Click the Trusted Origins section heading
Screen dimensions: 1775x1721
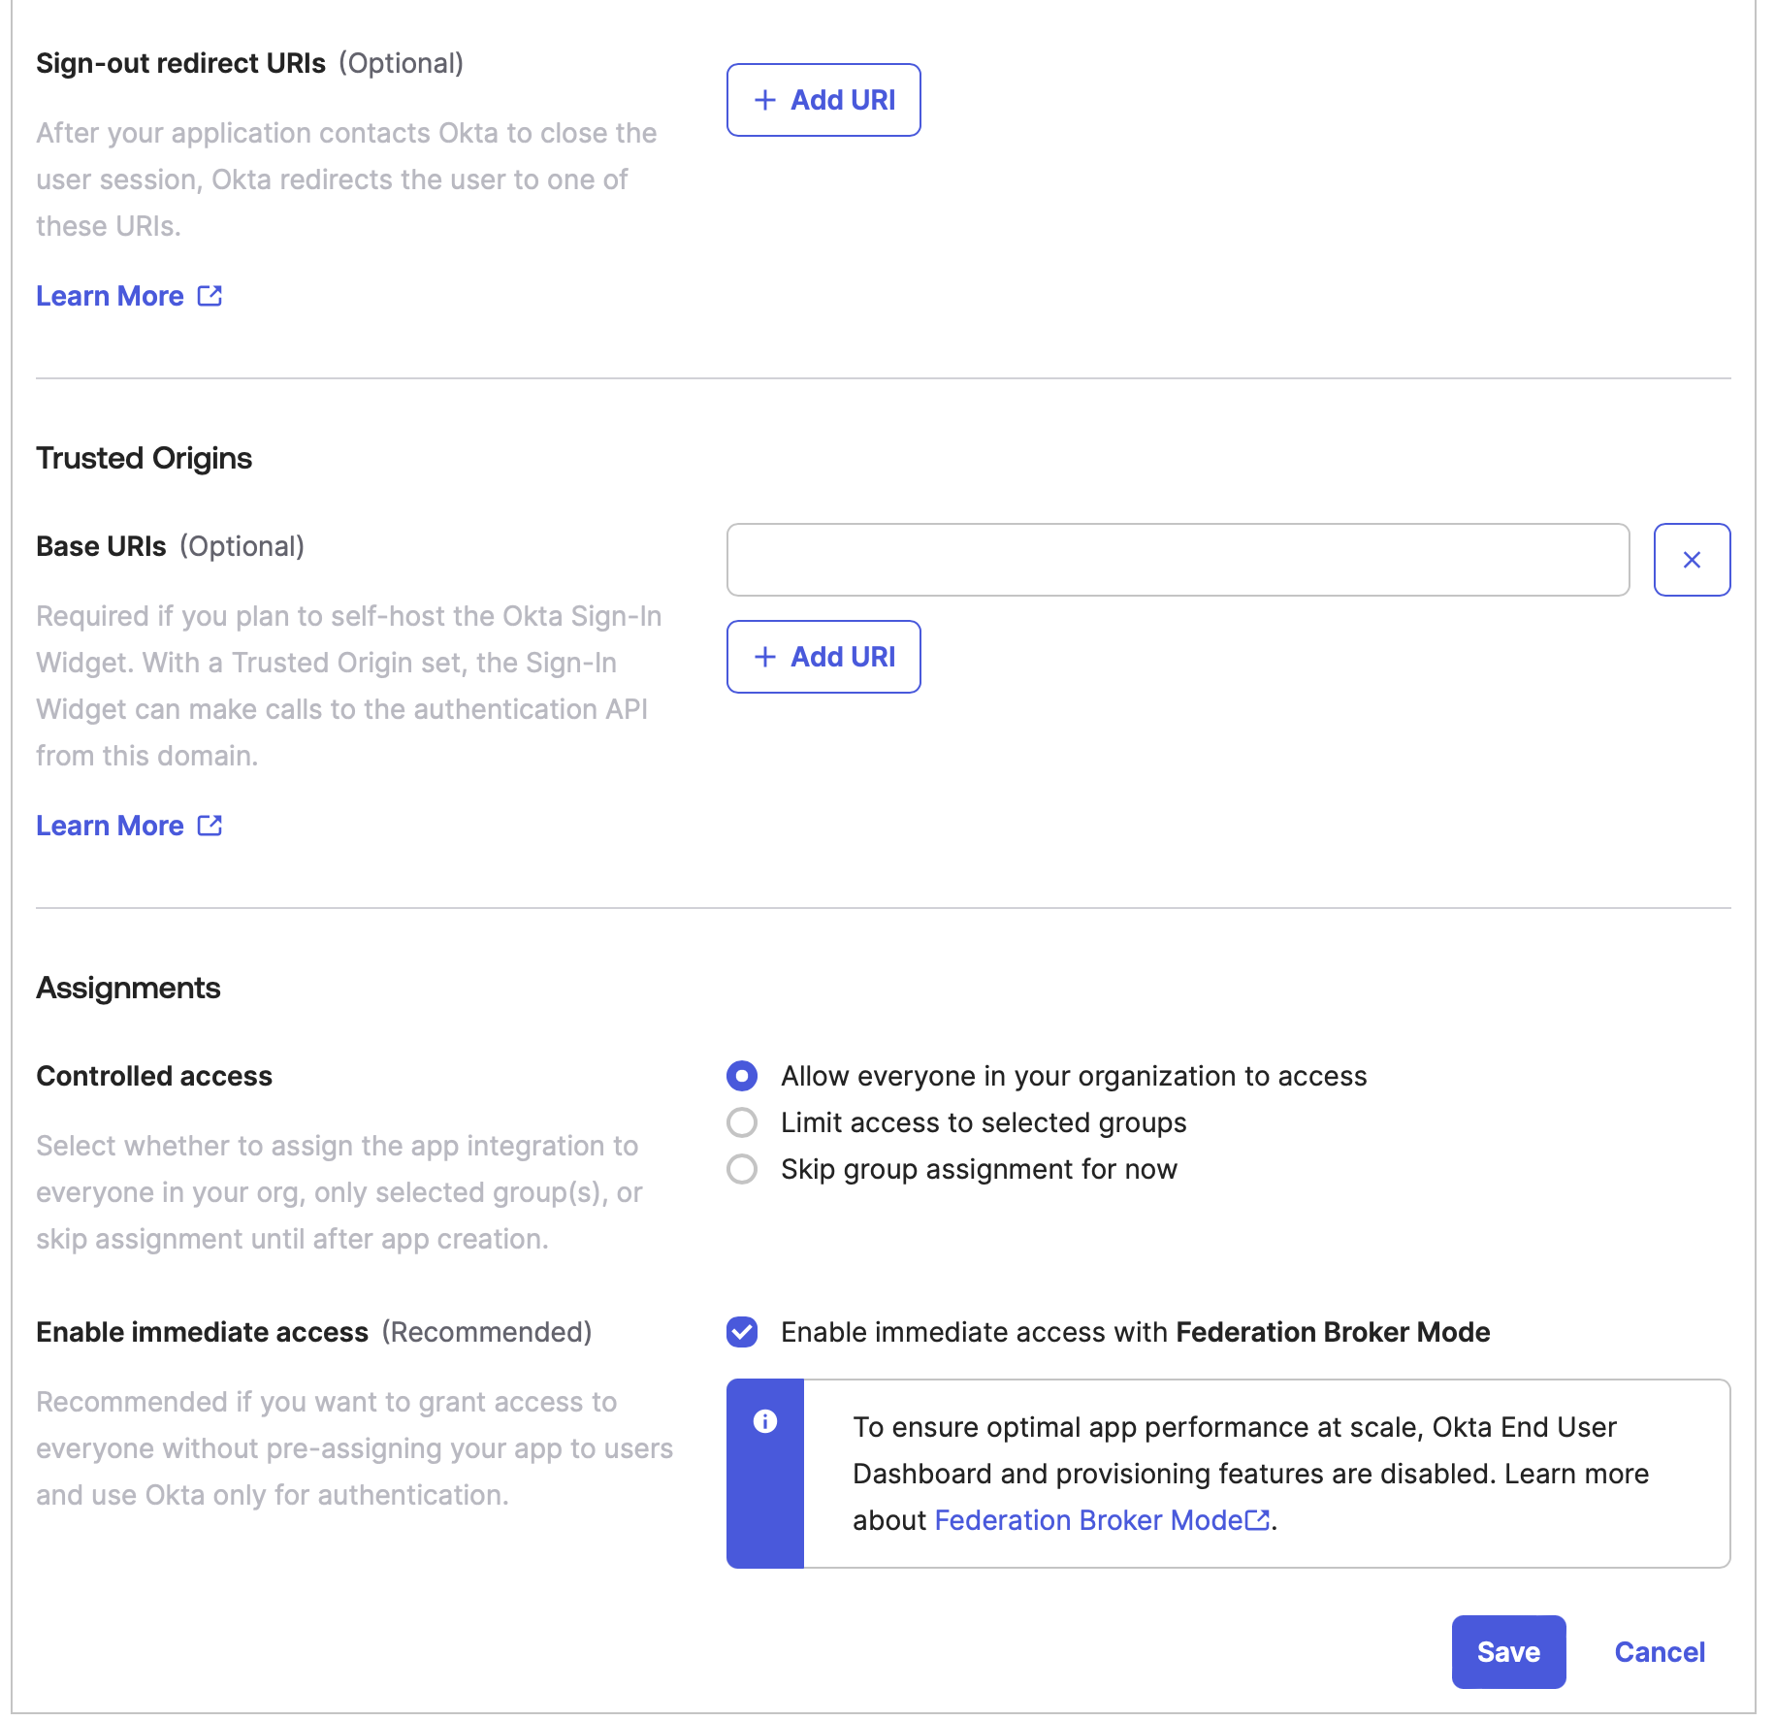[x=144, y=457]
